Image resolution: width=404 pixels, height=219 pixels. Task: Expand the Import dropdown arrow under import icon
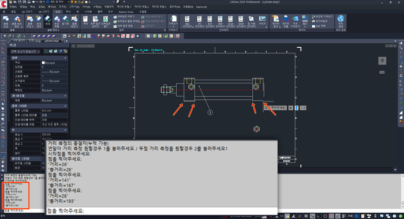(173, 27)
